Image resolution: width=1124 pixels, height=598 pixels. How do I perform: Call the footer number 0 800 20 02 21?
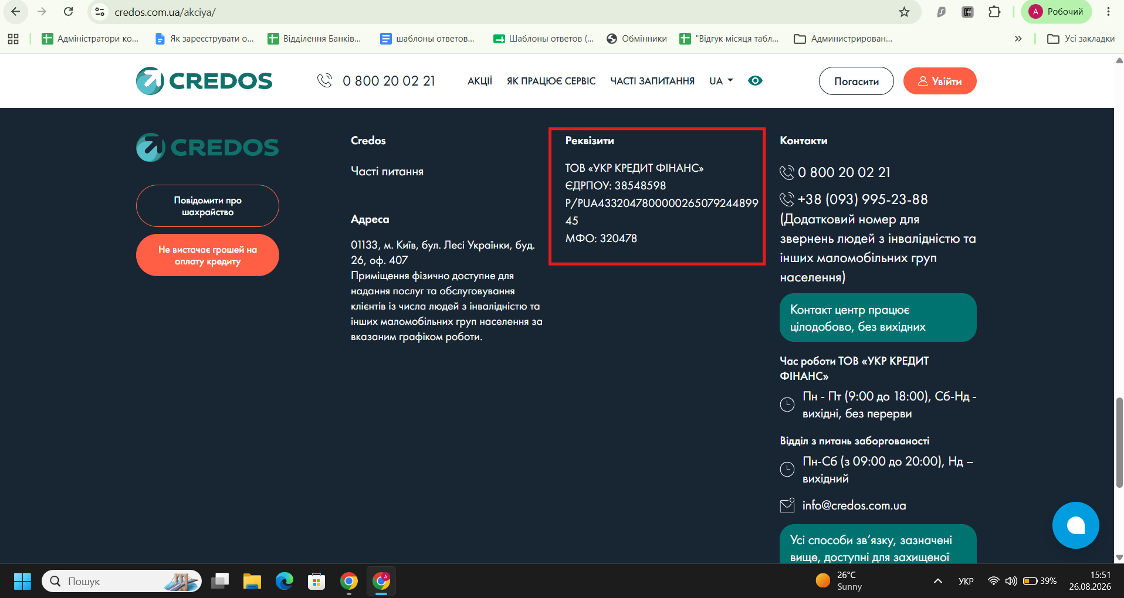click(844, 172)
